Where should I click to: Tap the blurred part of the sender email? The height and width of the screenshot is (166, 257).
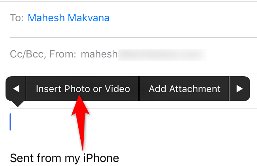pyautogui.click(x=162, y=55)
